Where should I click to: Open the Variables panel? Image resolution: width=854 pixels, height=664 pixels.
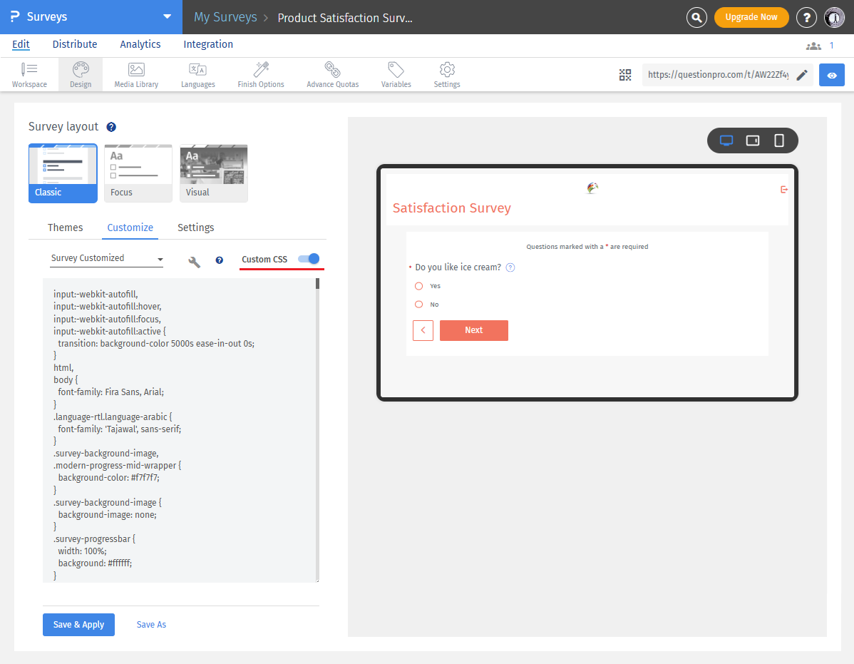[396, 74]
